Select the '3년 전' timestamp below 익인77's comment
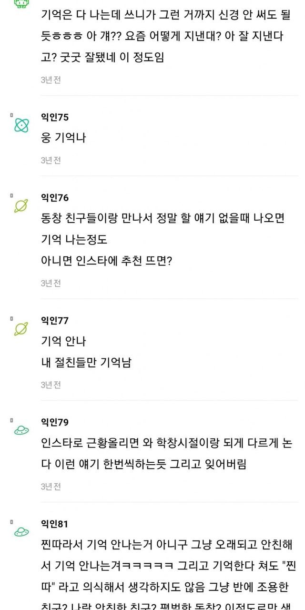Image resolution: width=305 pixels, height=610 pixels. (x=51, y=385)
